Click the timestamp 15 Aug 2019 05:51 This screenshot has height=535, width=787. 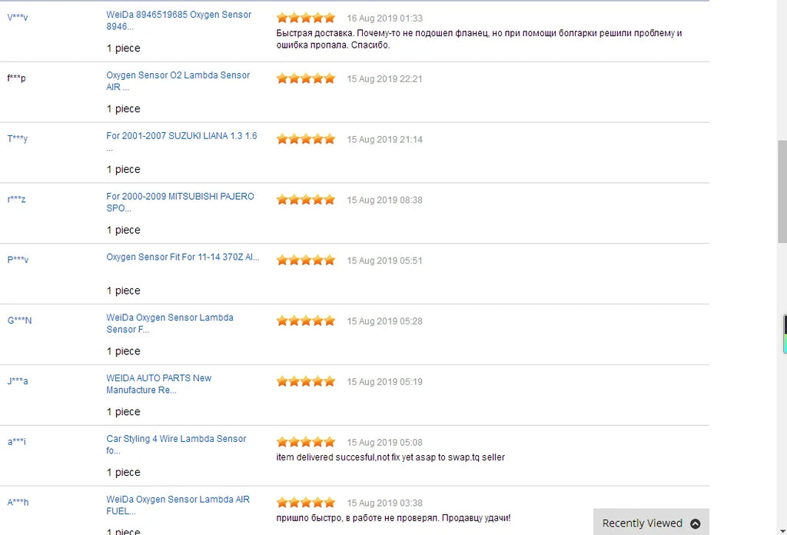tap(385, 261)
